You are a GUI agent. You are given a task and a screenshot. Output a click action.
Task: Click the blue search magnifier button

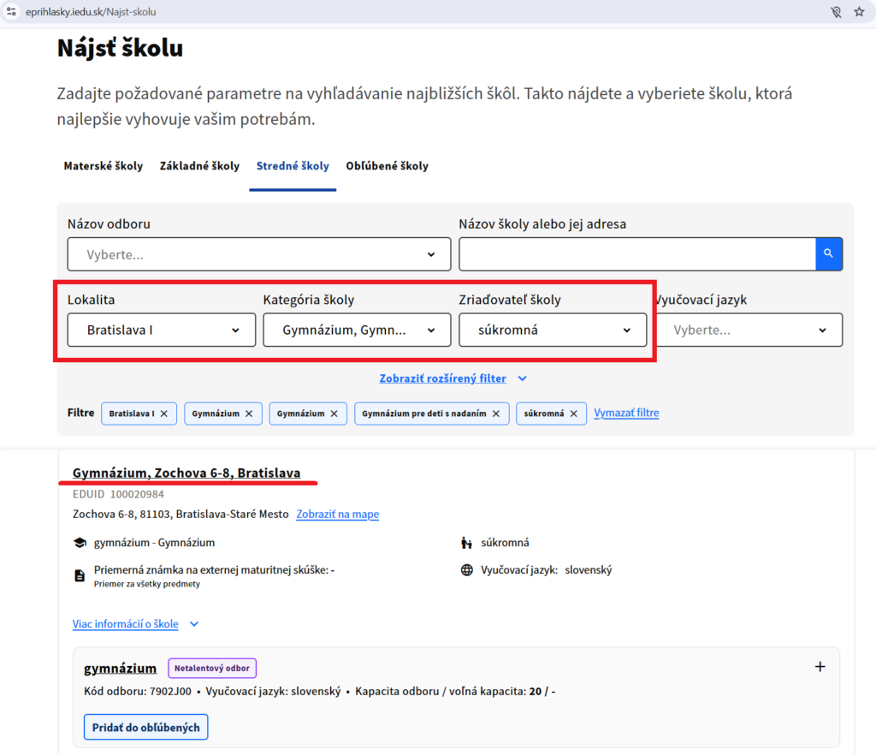tap(829, 254)
